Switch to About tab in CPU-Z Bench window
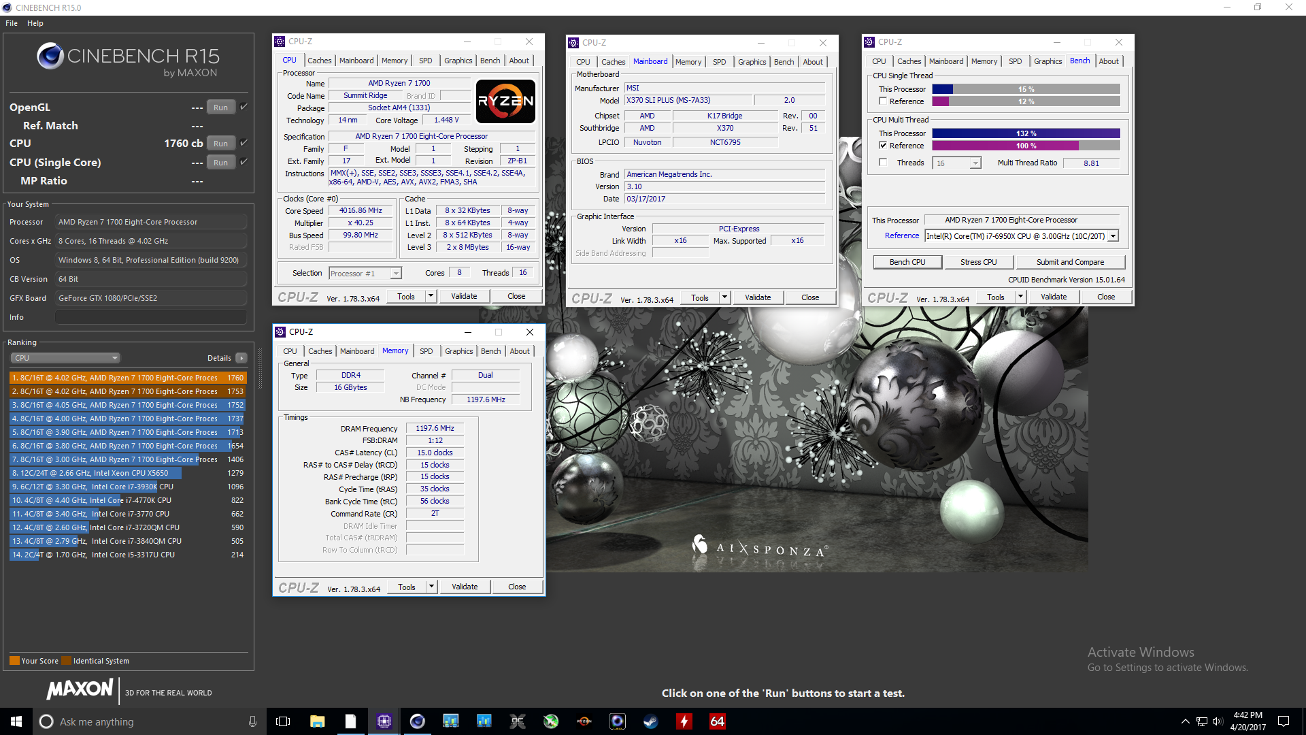 tap(1109, 61)
